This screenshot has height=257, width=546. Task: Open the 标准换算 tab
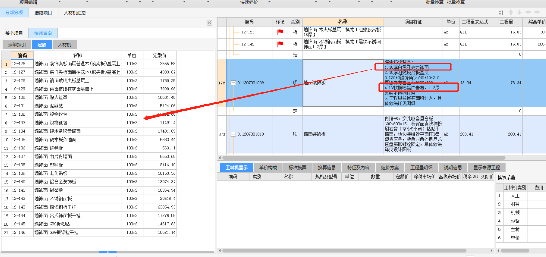(297, 168)
